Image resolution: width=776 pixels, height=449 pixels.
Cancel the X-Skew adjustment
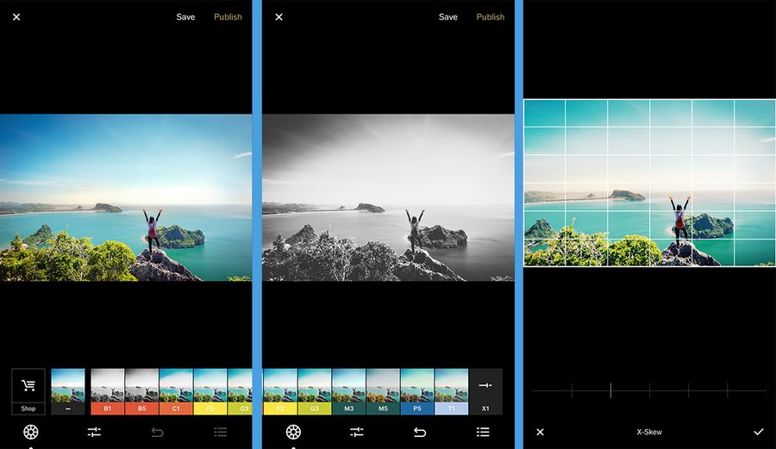[541, 432]
